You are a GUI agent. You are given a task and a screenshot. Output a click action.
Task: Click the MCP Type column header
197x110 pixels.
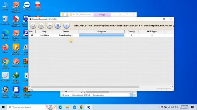pos(152,31)
